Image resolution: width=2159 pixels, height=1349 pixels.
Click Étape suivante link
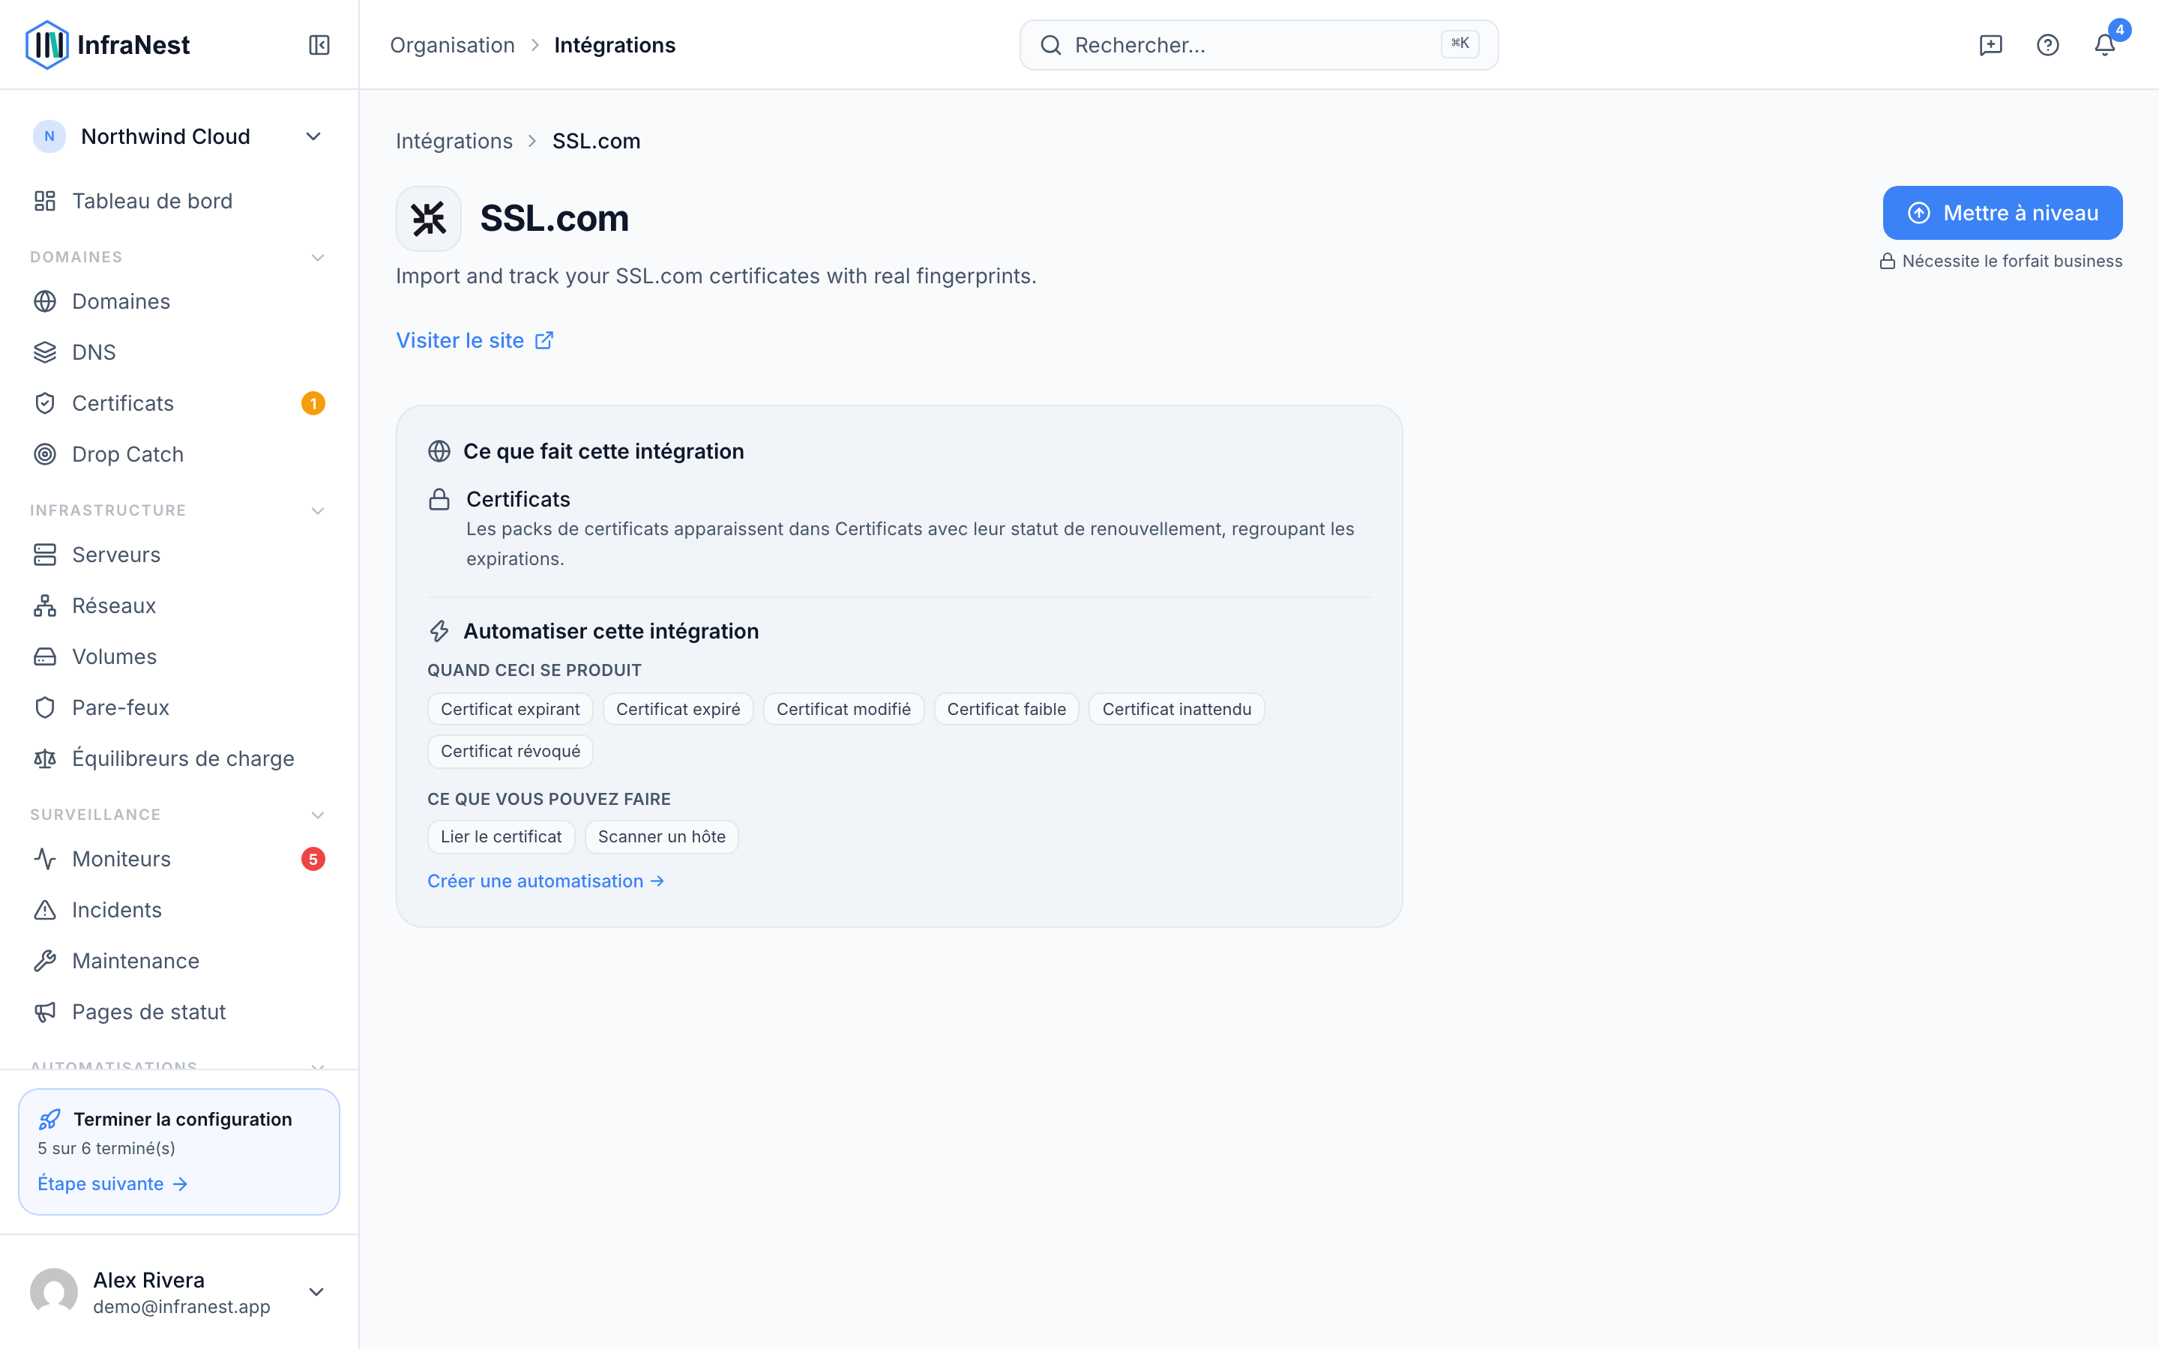[112, 1184]
